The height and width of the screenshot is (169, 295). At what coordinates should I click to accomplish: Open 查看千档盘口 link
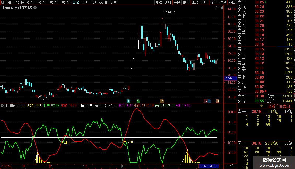click(x=279, y=106)
